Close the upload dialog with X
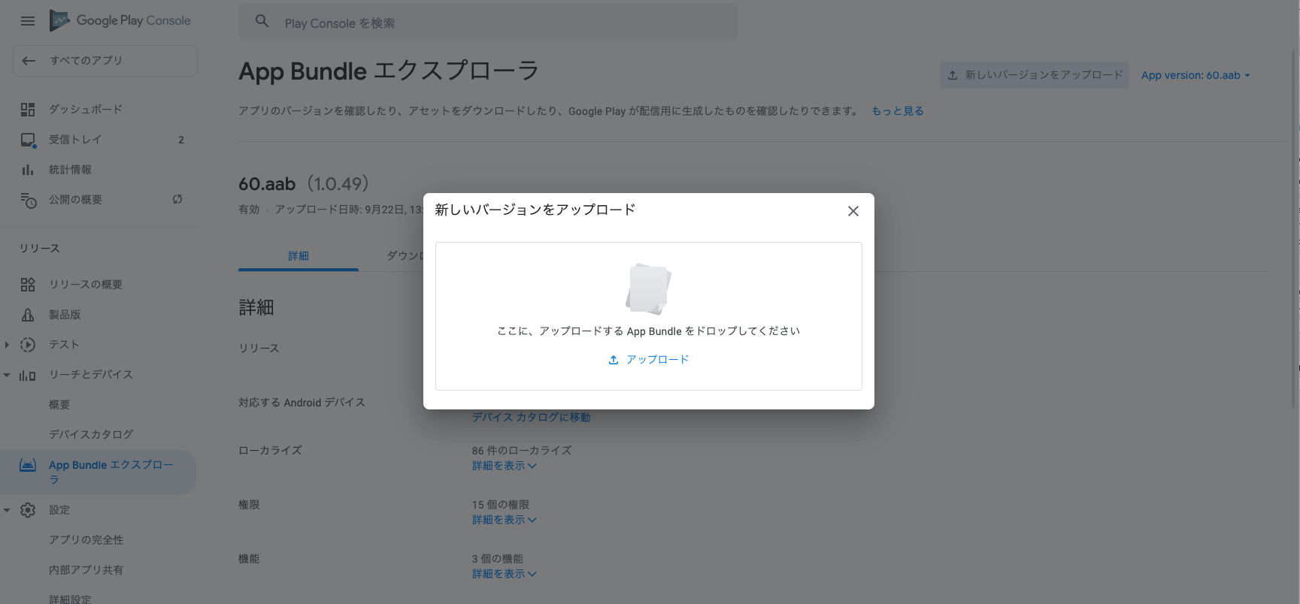Screen dimensions: 1300x604 tap(853, 211)
